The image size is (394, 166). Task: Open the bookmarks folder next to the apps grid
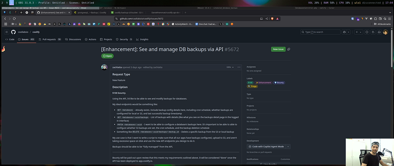tap(13, 24)
